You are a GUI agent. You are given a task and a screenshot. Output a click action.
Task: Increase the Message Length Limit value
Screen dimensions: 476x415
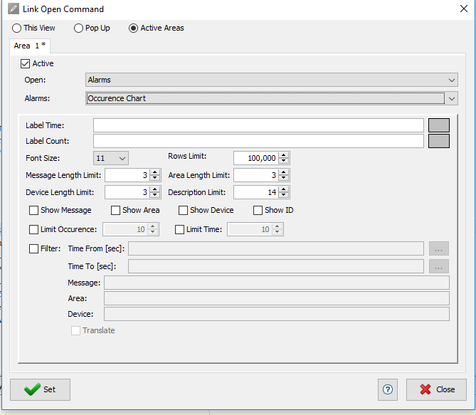coord(155,172)
